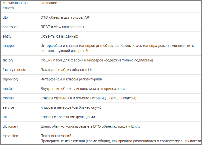Select the "factory.module" package name cell
Image resolution: width=202 pixels, height=145 pixels.
click(x=14, y=70)
